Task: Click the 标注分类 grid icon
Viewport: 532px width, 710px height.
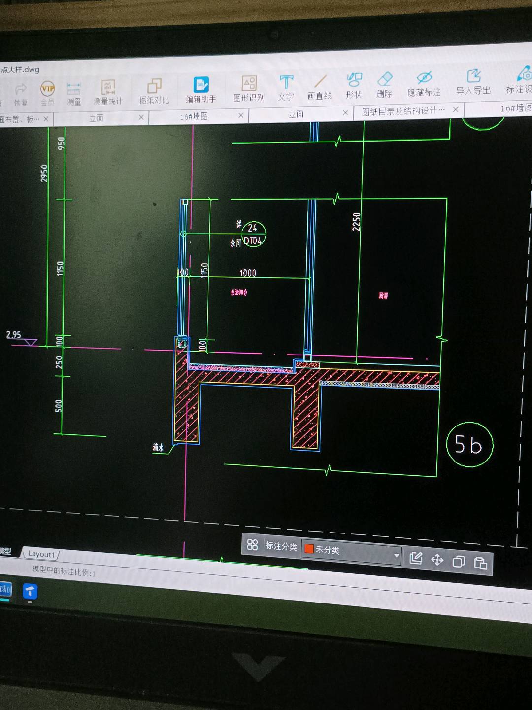Action: coord(253,545)
